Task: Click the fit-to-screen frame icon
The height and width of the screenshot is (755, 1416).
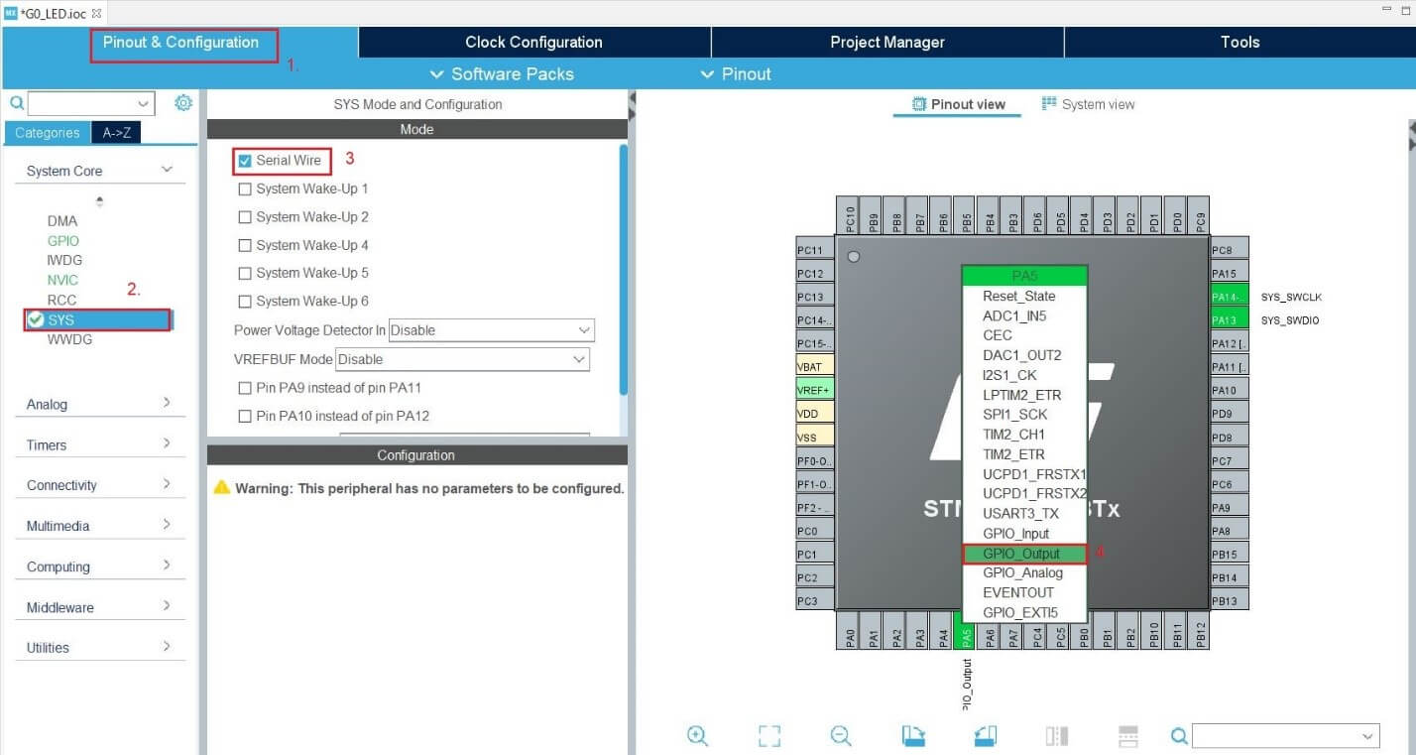Action: (x=769, y=735)
